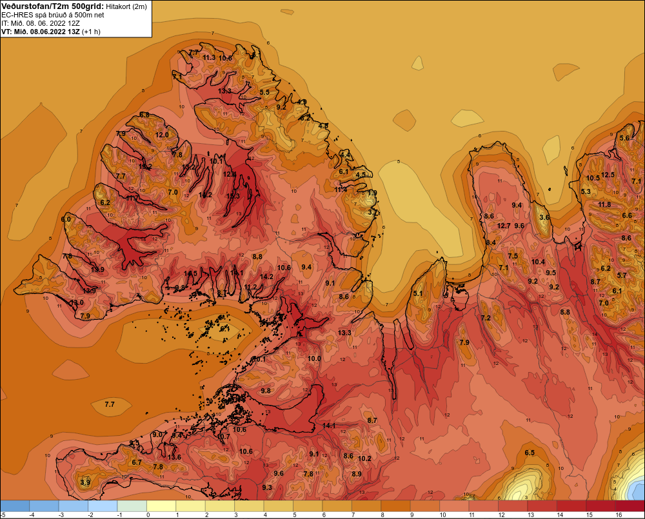Select legend swatch between -1 and 0
Screen dimensions: 645x519
click(x=132, y=506)
